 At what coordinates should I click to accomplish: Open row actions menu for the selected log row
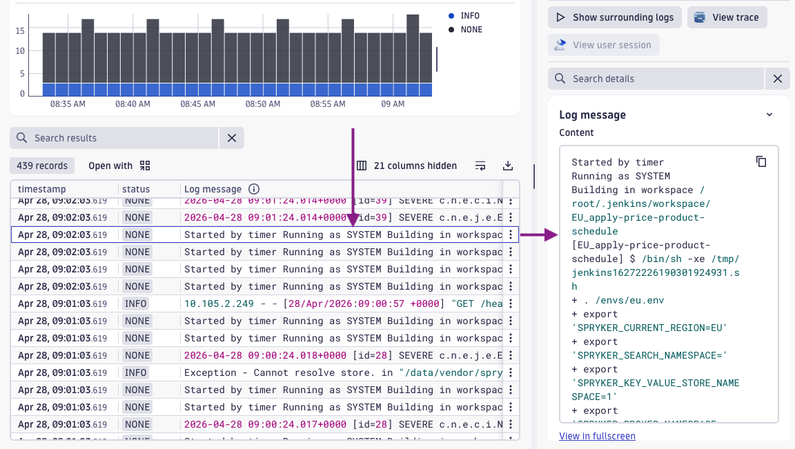click(x=511, y=235)
